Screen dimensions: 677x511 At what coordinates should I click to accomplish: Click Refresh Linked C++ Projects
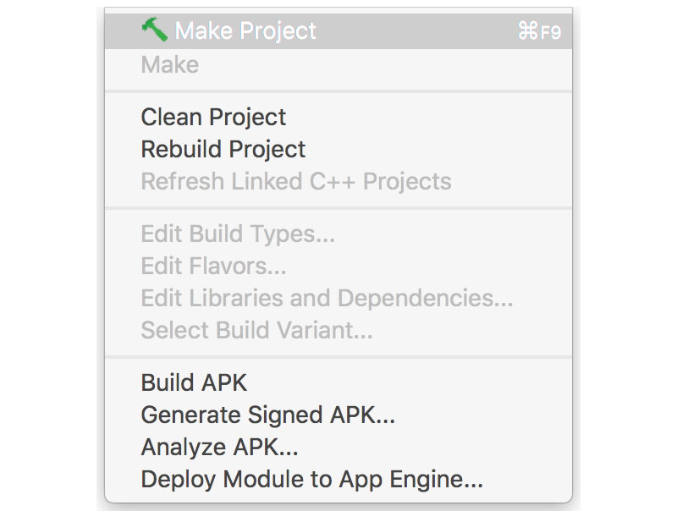coord(297,182)
